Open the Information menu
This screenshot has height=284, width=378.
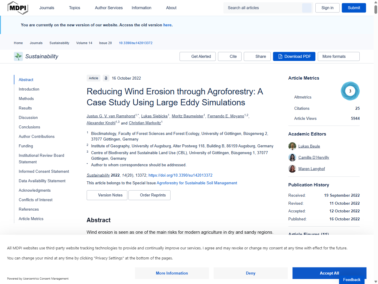click(141, 8)
